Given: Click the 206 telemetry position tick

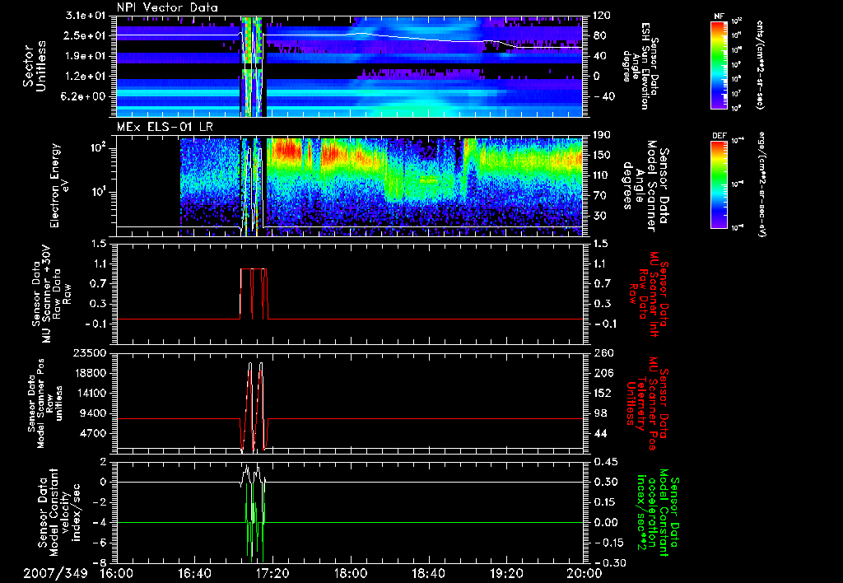Looking at the screenshot, I should [x=602, y=373].
